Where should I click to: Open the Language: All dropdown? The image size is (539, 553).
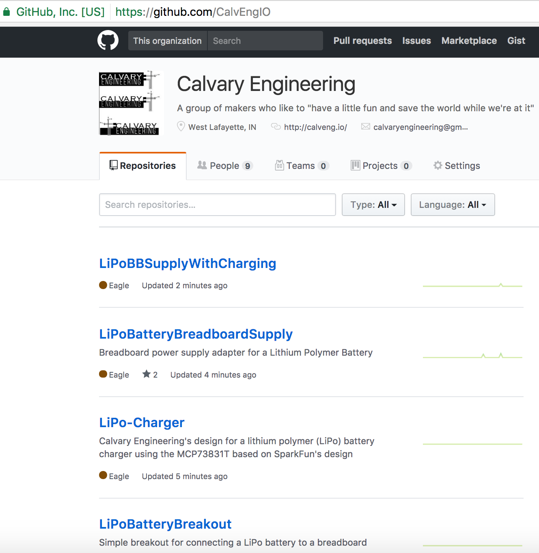tap(453, 205)
